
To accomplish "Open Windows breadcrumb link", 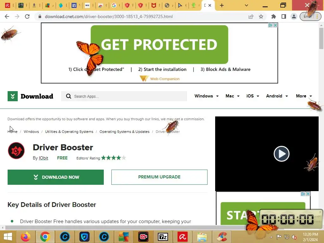I will (x=31, y=132).
